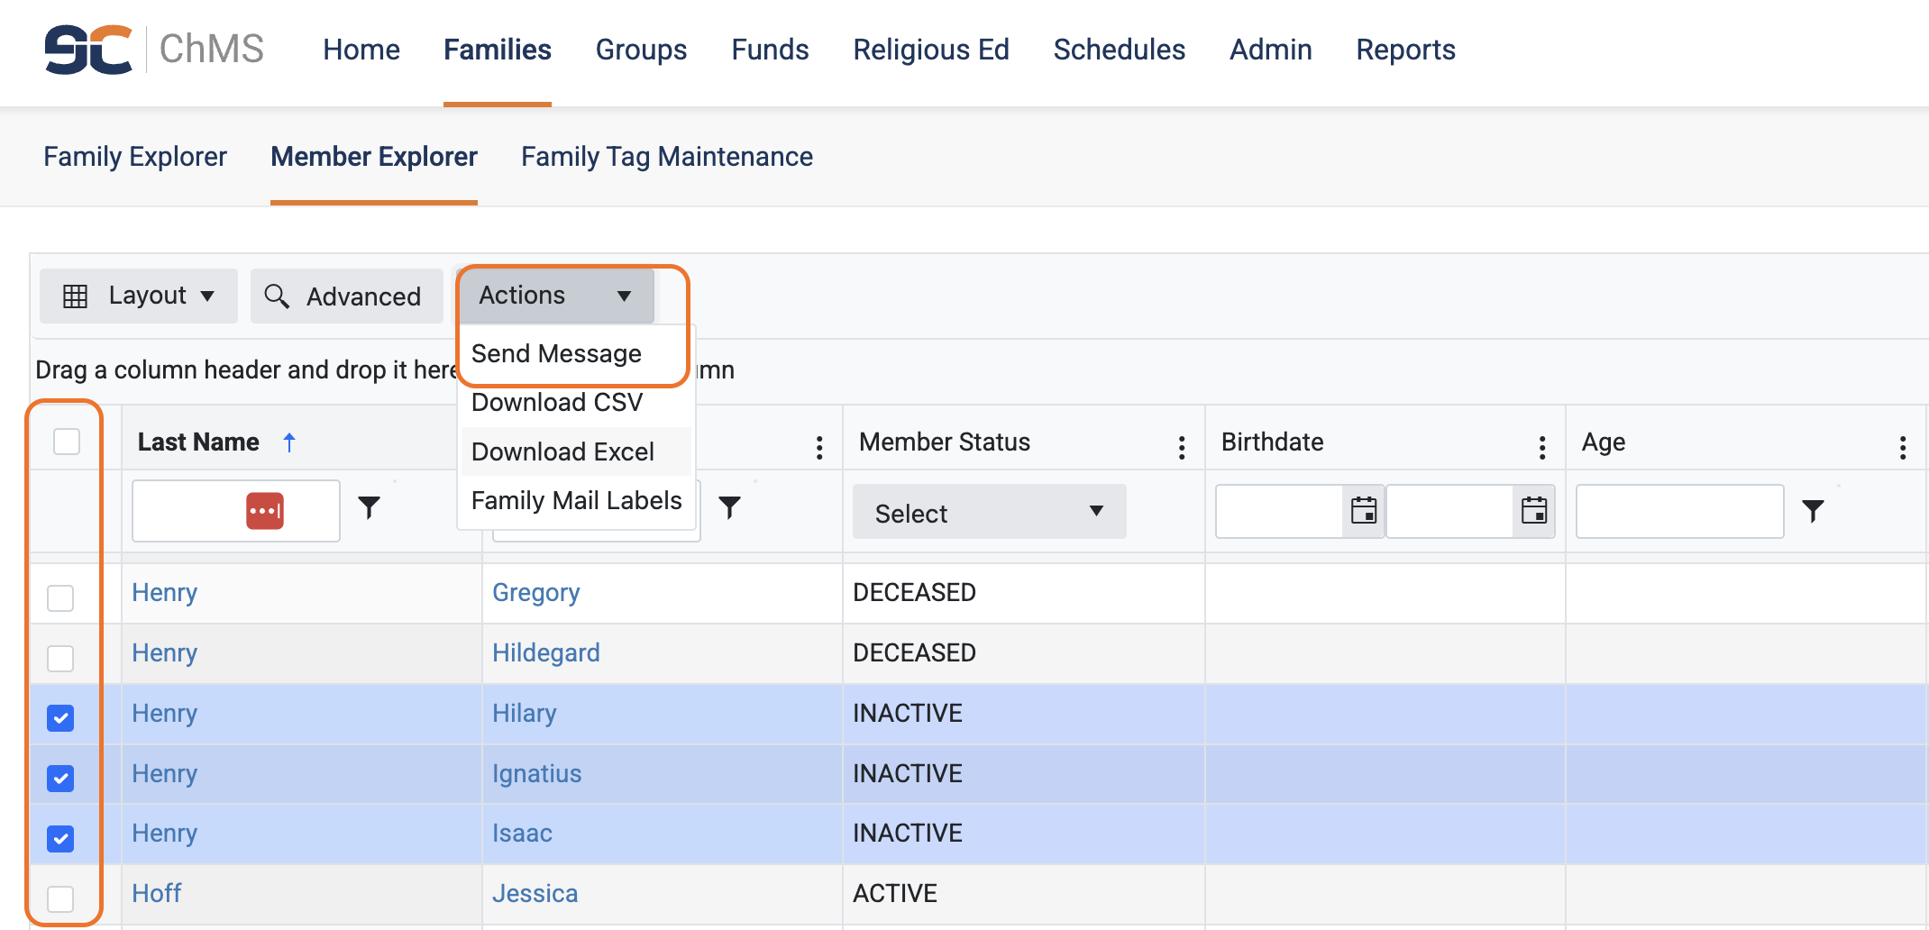Open the Member Status Select dropdown
The height and width of the screenshot is (930, 1929).
point(989,513)
